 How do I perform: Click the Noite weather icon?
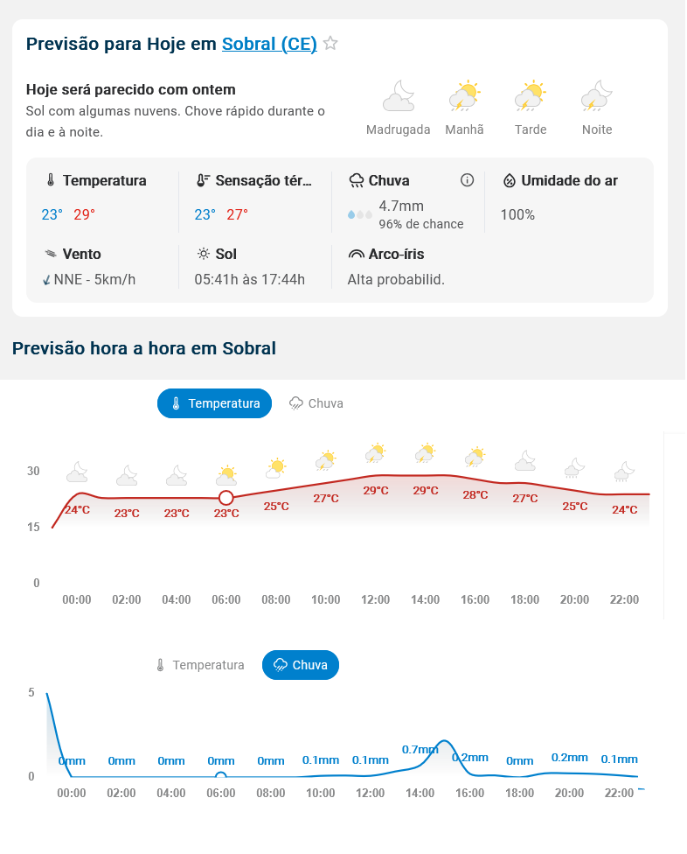597,96
